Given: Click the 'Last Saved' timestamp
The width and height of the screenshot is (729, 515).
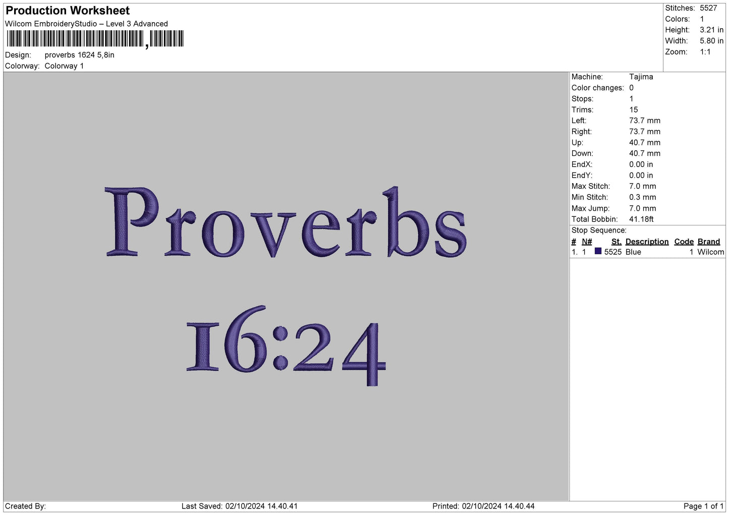Looking at the screenshot, I should coord(240,506).
